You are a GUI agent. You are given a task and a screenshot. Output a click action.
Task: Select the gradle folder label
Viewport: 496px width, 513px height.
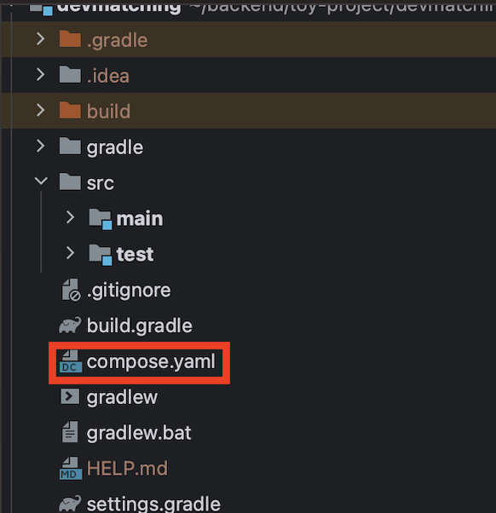[115, 147]
